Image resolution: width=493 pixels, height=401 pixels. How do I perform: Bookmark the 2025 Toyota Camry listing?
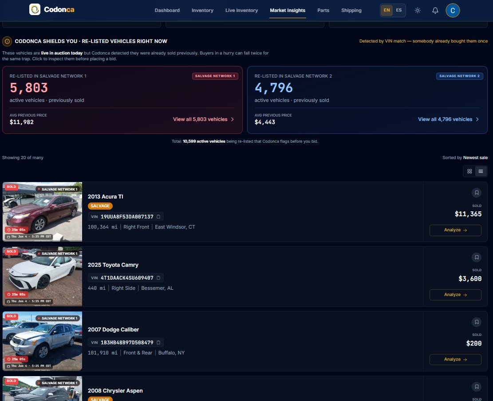tap(477, 257)
